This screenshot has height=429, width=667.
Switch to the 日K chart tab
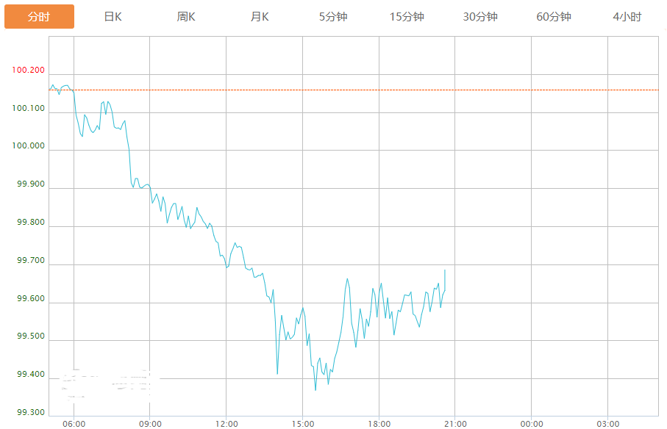pos(113,16)
